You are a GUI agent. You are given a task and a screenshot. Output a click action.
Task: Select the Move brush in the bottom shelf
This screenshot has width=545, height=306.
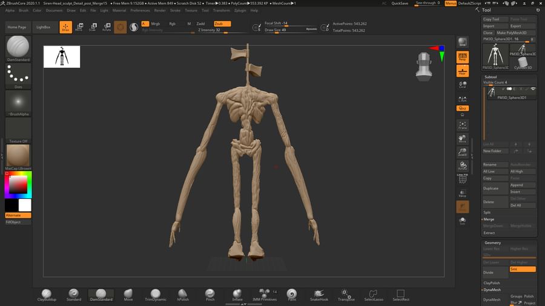click(x=128, y=295)
